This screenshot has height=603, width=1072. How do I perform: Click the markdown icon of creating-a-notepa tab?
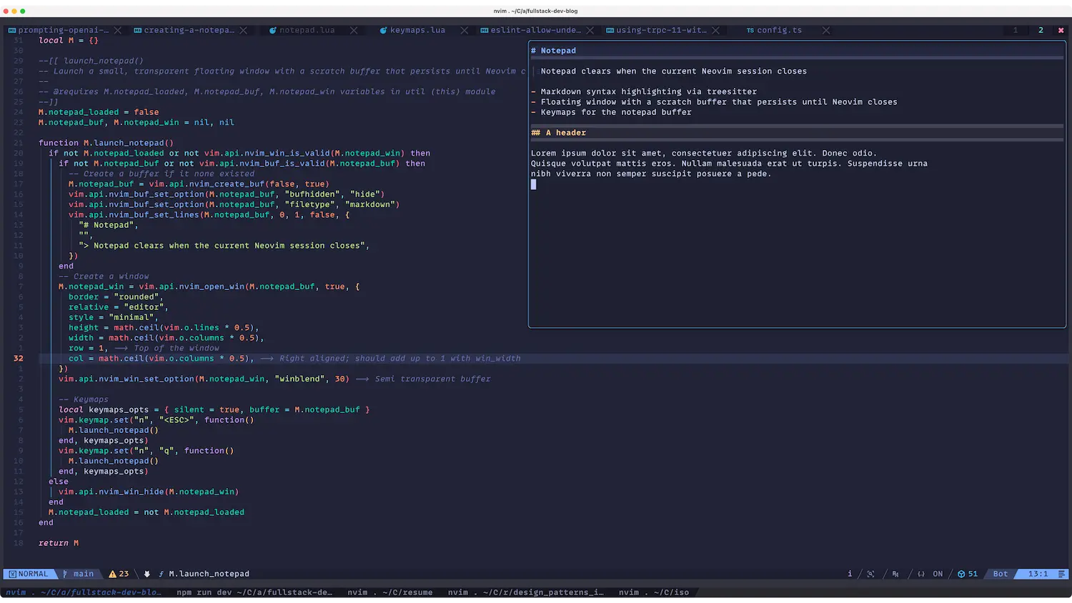click(138, 31)
